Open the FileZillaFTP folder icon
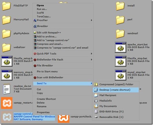The image size is (153, 125). click(6, 6)
